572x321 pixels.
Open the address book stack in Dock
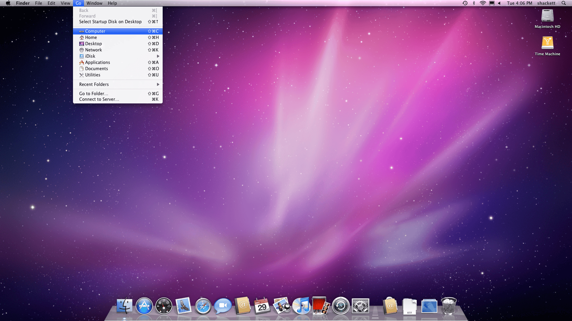390,306
